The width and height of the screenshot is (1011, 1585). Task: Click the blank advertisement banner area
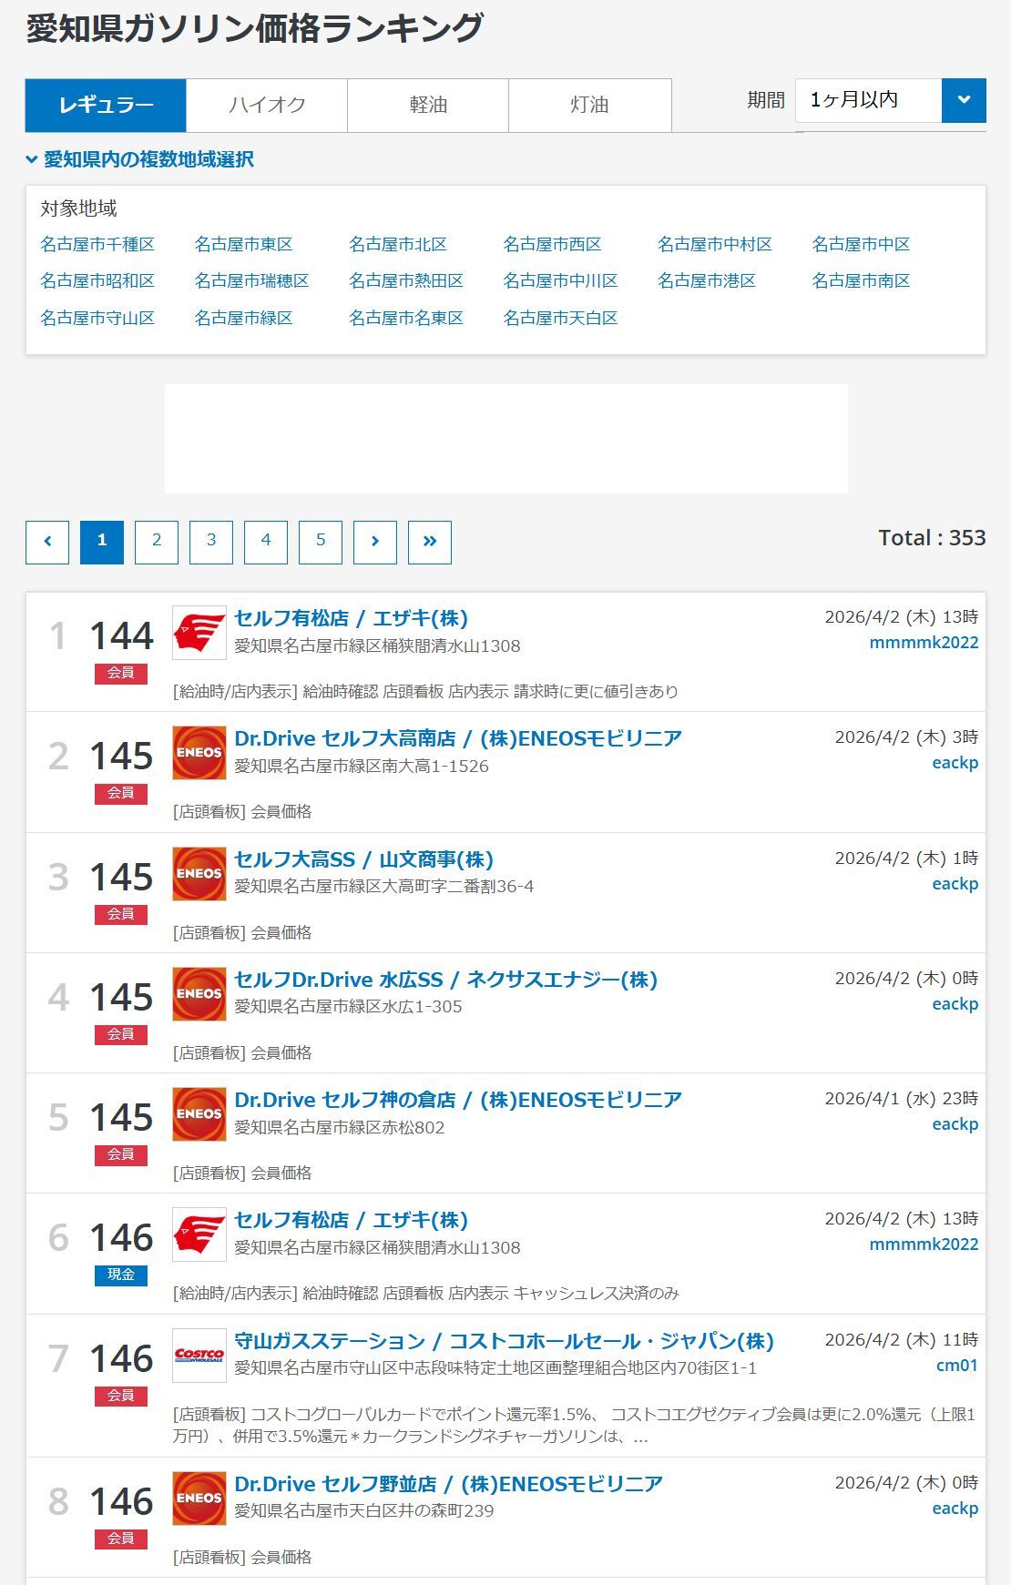point(505,439)
